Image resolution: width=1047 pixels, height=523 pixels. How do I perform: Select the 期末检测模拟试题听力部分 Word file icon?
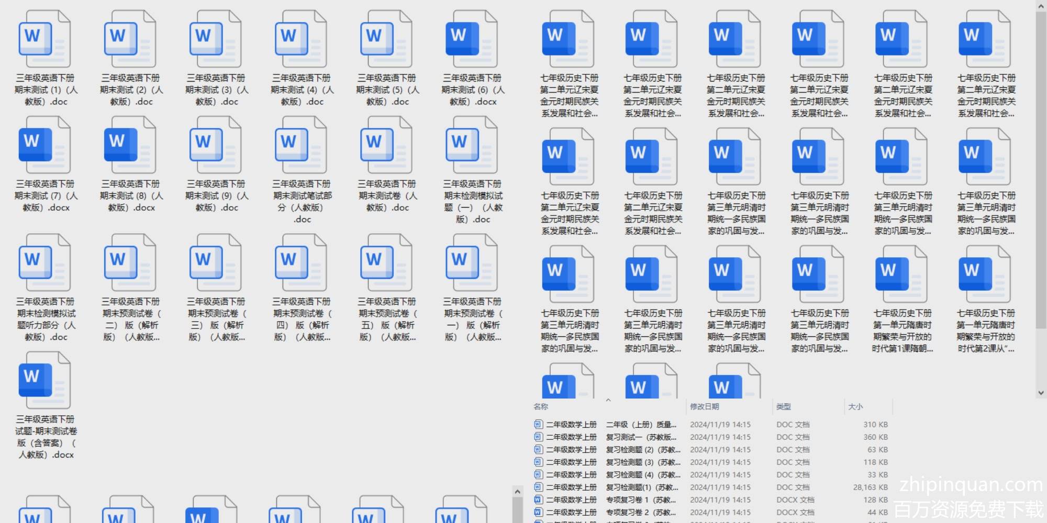pyautogui.click(x=44, y=263)
